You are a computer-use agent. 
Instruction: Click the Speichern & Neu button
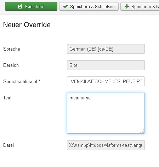[x=140, y=6]
